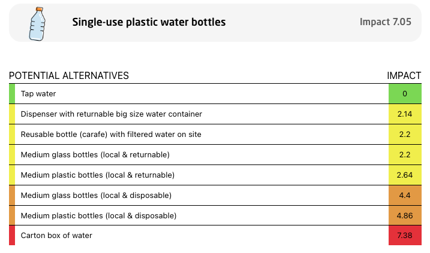The image size is (430, 253).
Task: Select Medium glass bottles (local & returnable)
Action: [x=215, y=155]
